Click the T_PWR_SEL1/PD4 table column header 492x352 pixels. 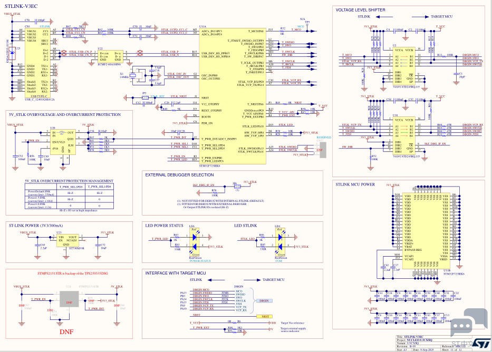click(99, 187)
